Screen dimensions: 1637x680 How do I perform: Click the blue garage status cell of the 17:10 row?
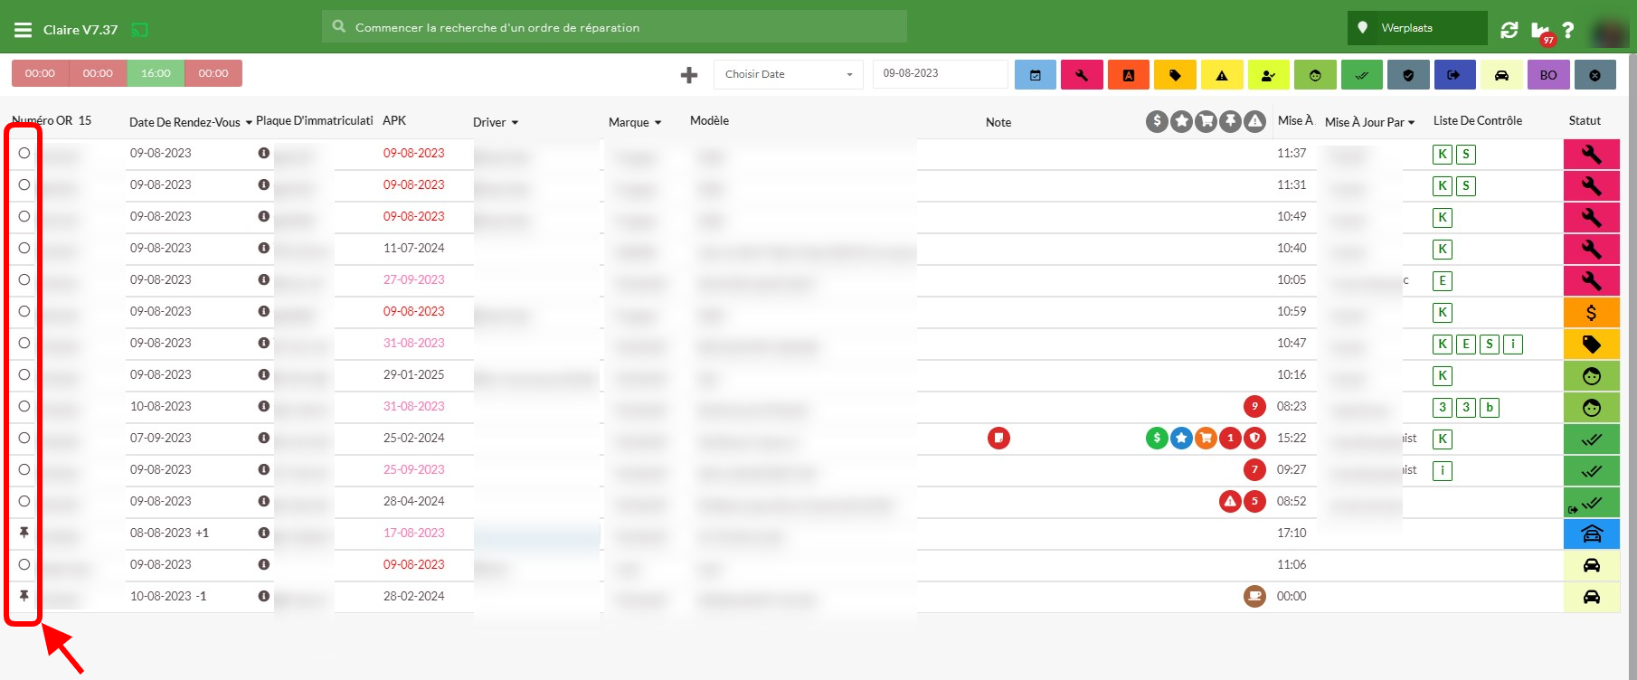pyautogui.click(x=1592, y=534)
